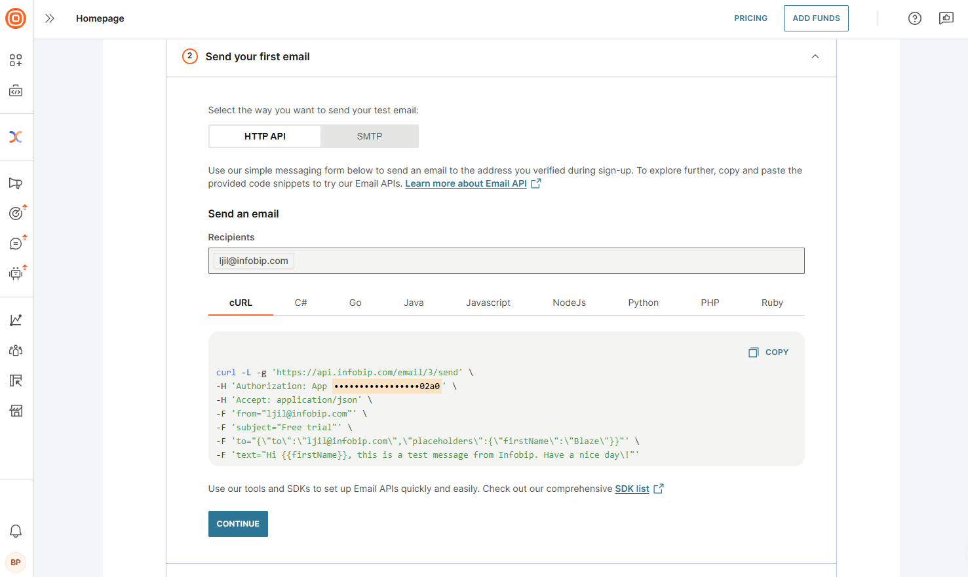Select the Python tab
The image size is (968, 577).
[x=644, y=303]
